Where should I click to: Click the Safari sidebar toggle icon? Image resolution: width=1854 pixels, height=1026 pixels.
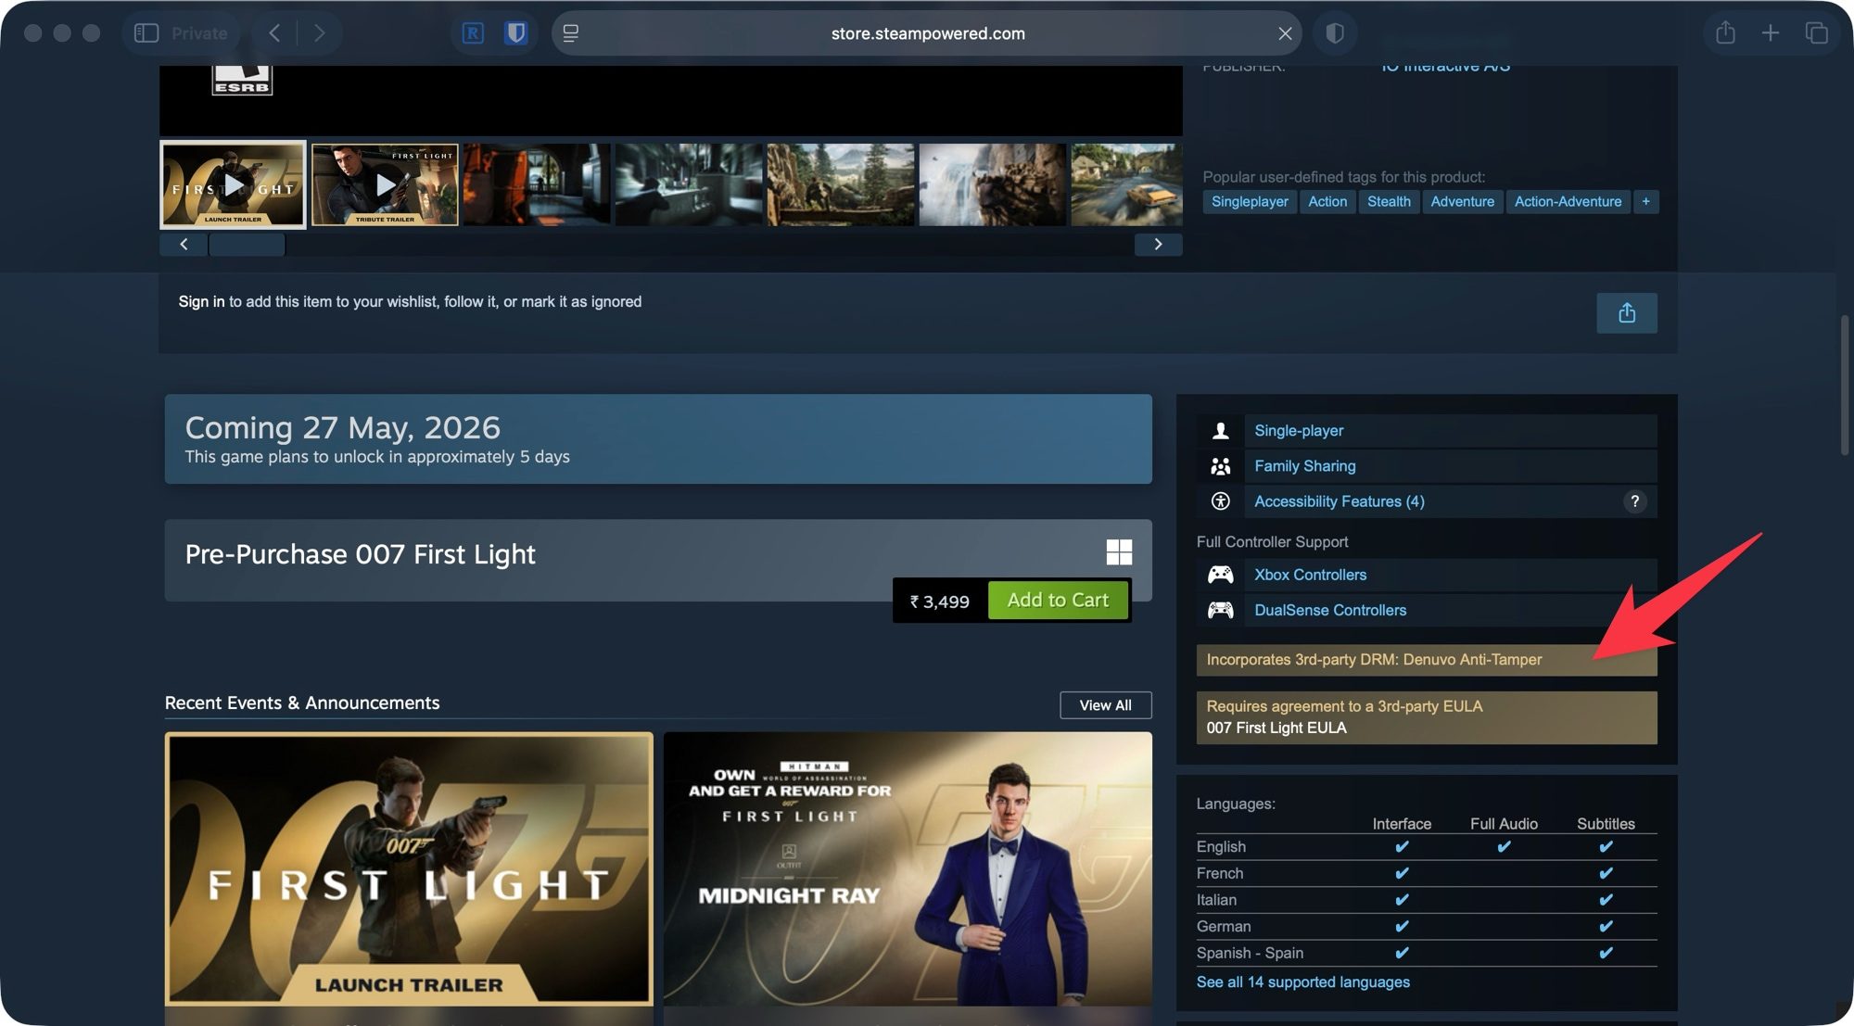pyautogui.click(x=146, y=33)
